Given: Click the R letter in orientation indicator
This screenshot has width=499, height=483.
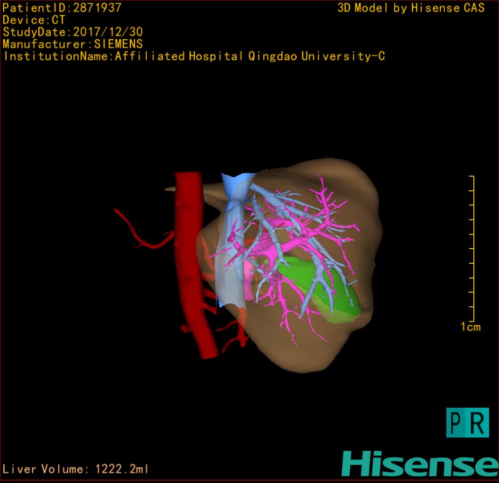Looking at the screenshot, I should point(478,423).
